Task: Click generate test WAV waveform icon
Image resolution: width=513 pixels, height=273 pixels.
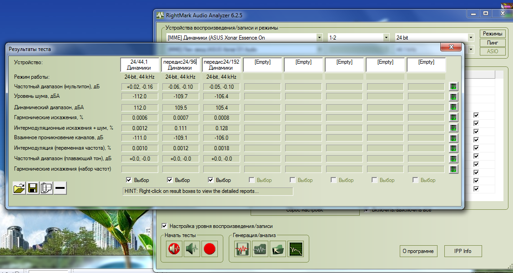Action: [x=242, y=249]
